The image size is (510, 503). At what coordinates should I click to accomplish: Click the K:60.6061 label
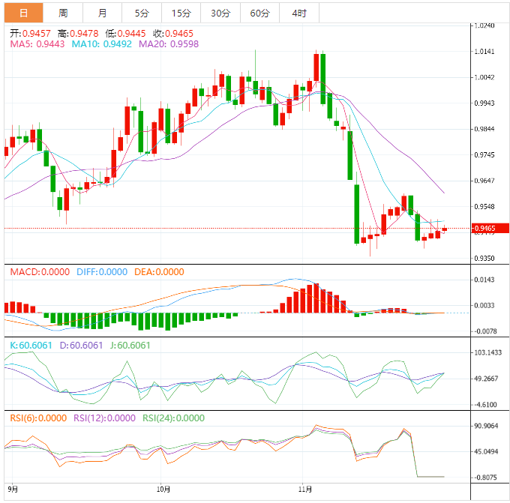pos(31,345)
